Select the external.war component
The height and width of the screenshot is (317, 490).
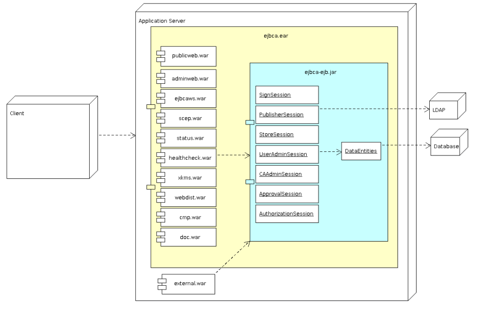click(189, 284)
